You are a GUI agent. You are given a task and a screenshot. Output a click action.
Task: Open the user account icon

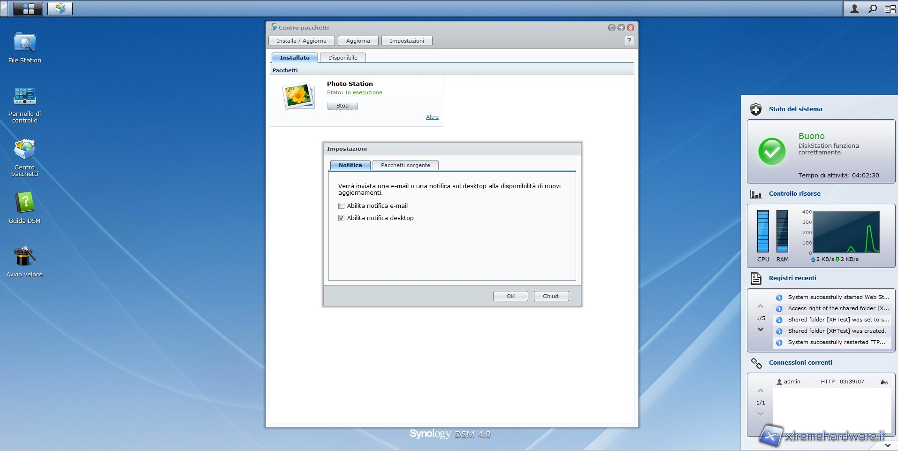[854, 8]
